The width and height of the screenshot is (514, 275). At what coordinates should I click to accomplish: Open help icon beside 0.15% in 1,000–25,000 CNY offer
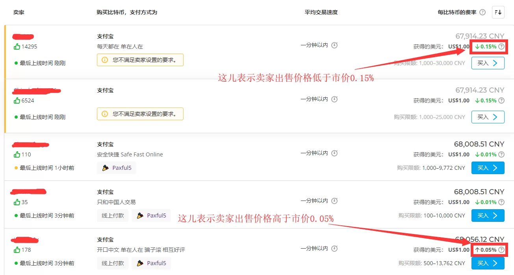point(501,100)
